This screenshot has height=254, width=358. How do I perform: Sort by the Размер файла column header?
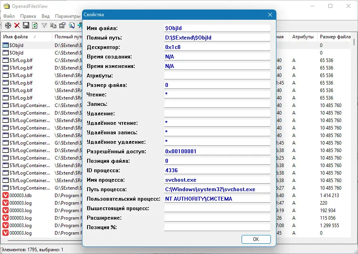(x=335, y=37)
